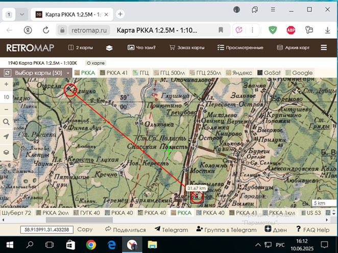Click zoom level 10 indicator
The image size is (338, 253).
(6, 97)
